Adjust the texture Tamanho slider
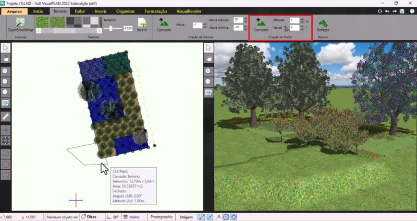Image resolution: width=417 pixels, height=221 pixels. pyautogui.click(x=110, y=28)
